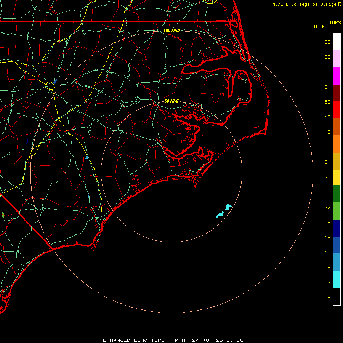The width and height of the screenshot is (343, 343).
Task: Select the navy legend color band
Action: point(337,228)
